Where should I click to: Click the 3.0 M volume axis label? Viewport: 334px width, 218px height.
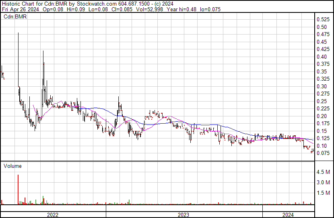tap(323, 183)
